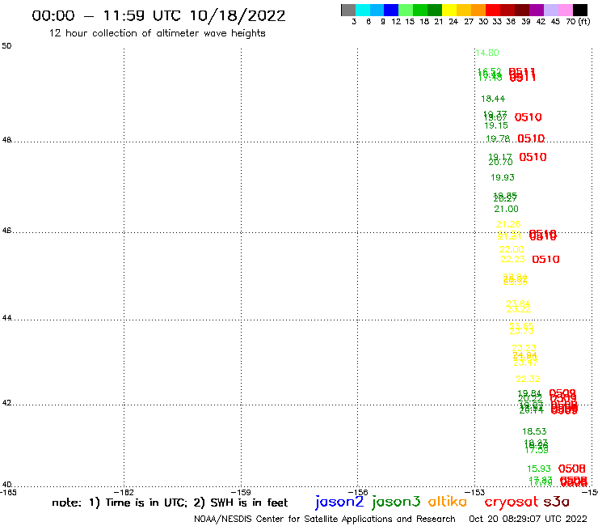Click the lavender 45 ft legend swatch
598x526 pixels.
click(550, 10)
